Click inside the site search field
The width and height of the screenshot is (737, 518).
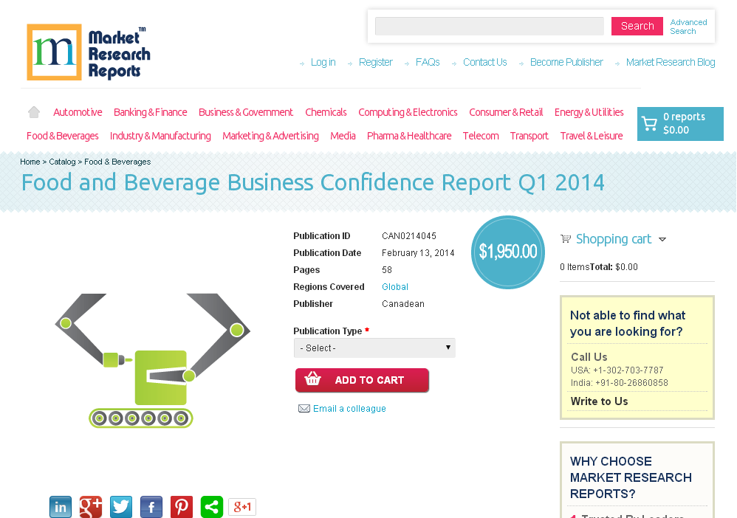[x=489, y=25]
